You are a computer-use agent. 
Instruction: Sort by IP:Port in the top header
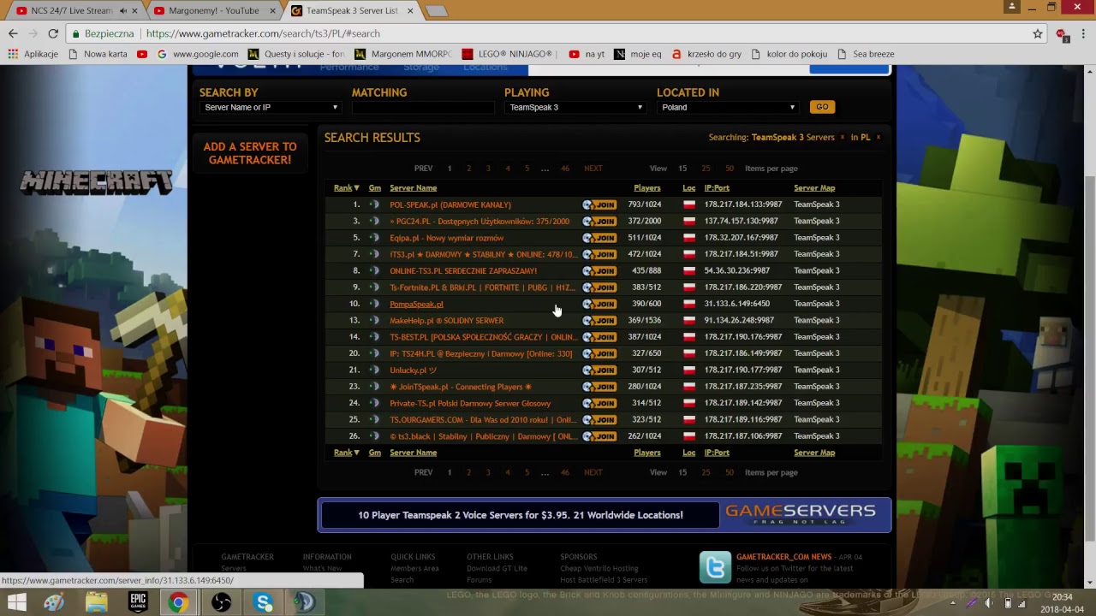coord(717,188)
